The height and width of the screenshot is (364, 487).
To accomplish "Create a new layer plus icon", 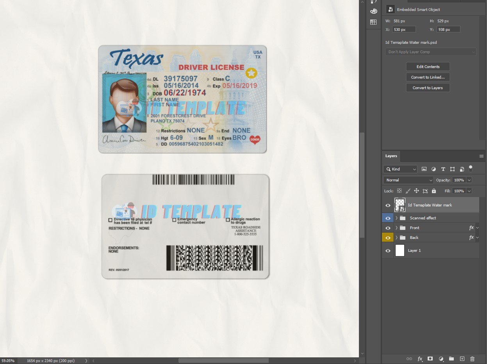I will coord(462,359).
